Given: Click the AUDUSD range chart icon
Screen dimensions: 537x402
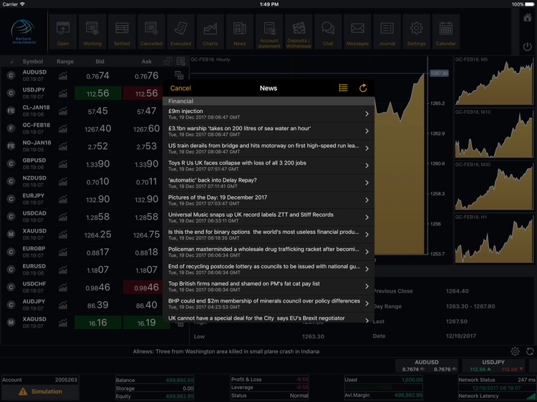Looking at the screenshot, I should (x=63, y=76).
